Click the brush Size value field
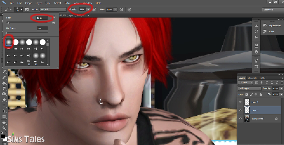 (x=42, y=18)
